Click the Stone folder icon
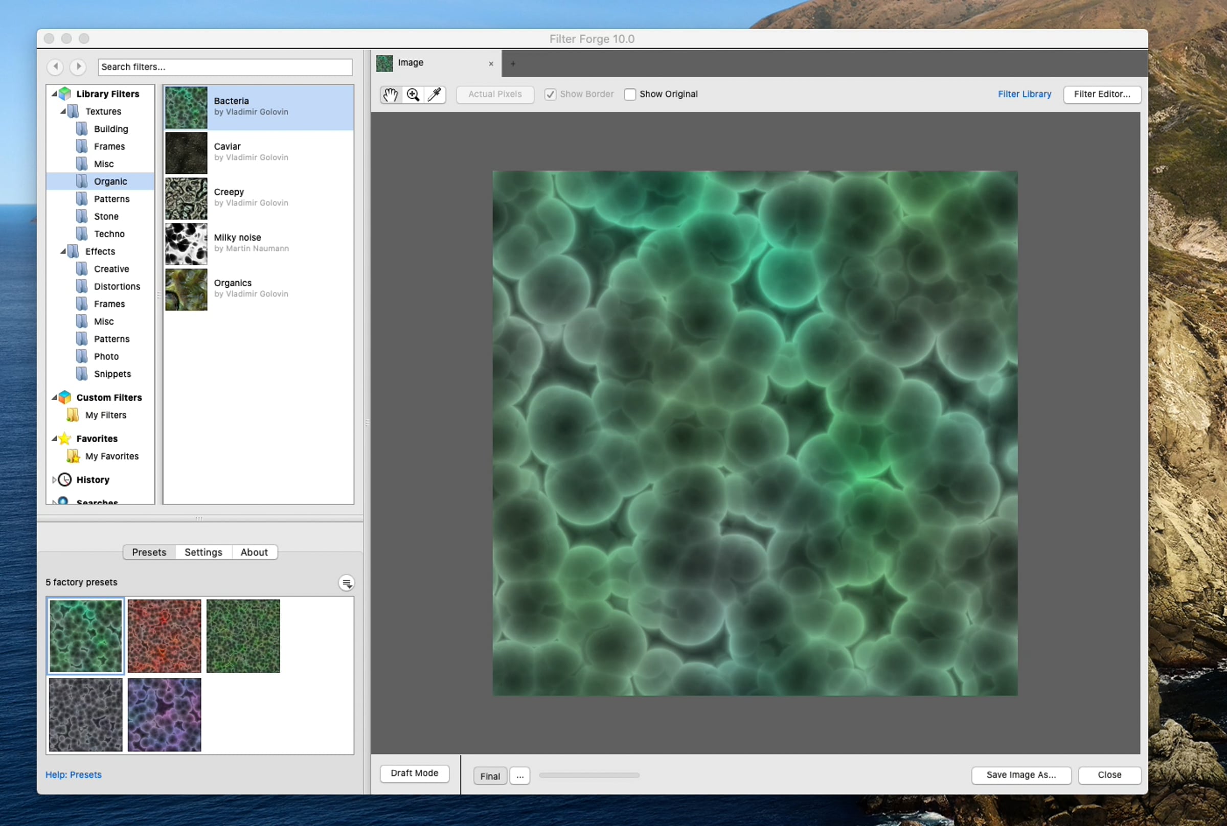1227x826 pixels. pyautogui.click(x=82, y=216)
